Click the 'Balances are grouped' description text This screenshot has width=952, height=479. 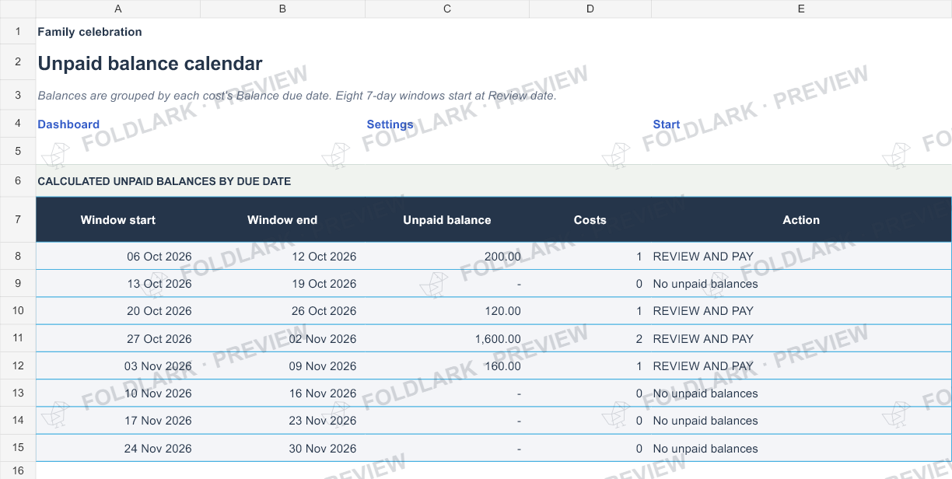[297, 96]
